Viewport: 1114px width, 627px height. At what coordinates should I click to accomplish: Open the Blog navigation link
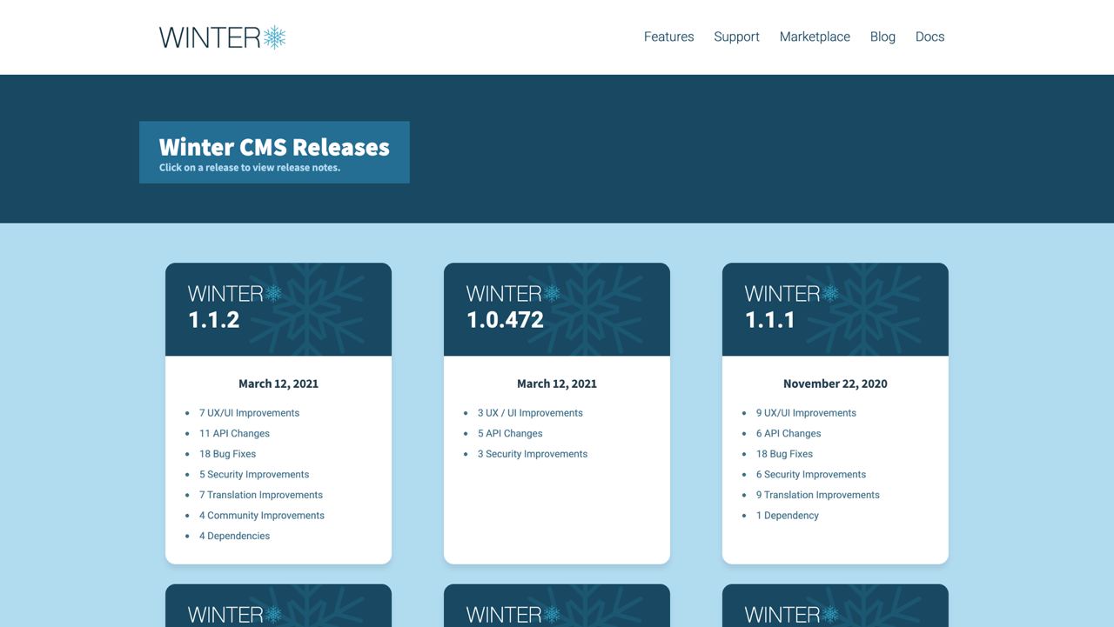(882, 37)
